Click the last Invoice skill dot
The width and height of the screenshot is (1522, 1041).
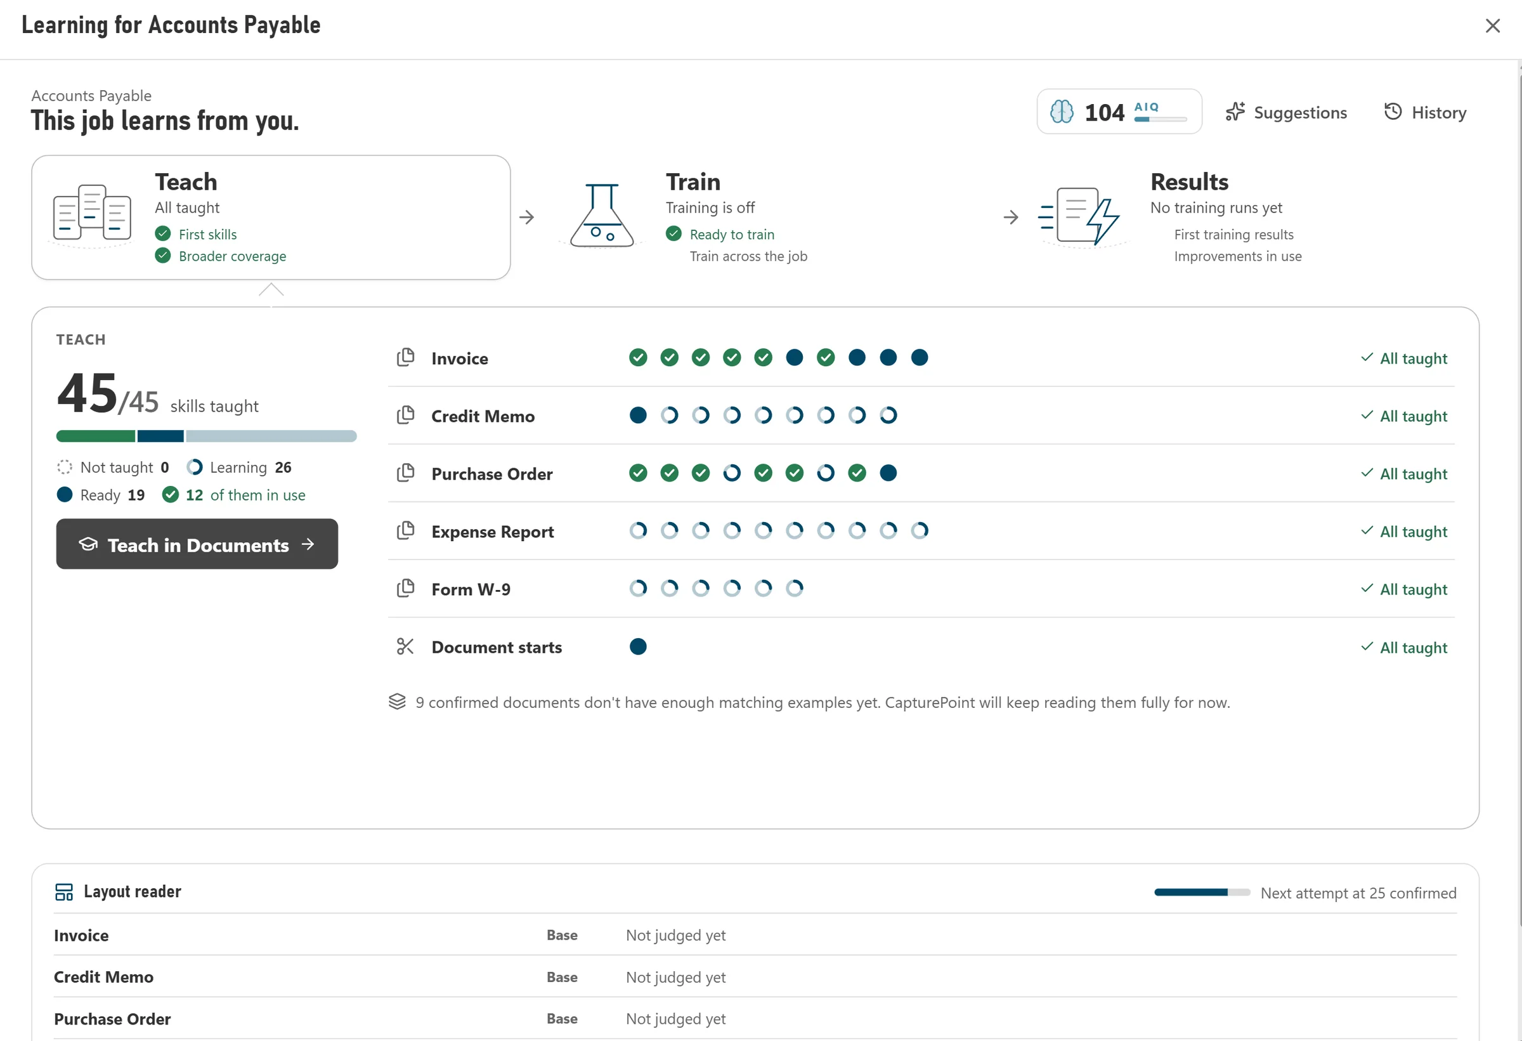pyautogui.click(x=920, y=358)
